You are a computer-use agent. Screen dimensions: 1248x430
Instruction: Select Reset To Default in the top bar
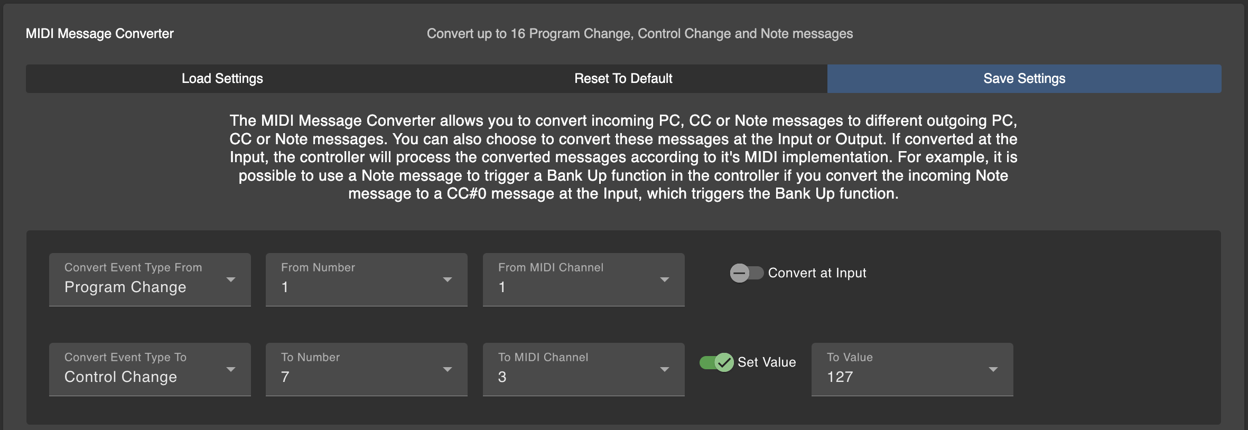tap(623, 79)
